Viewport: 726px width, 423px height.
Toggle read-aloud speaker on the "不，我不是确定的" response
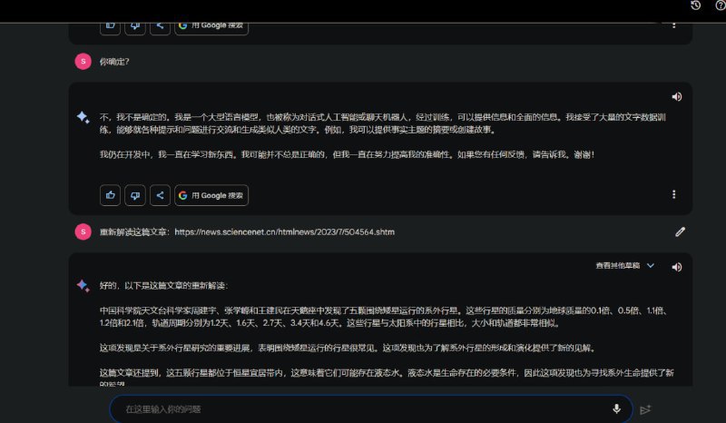(676, 97)
